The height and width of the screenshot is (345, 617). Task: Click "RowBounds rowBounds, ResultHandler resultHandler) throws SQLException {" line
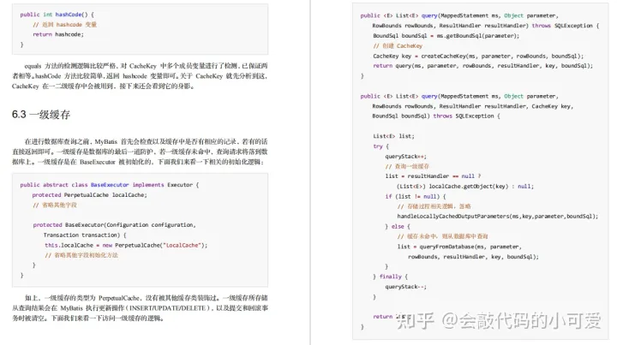tap(486, 26)
